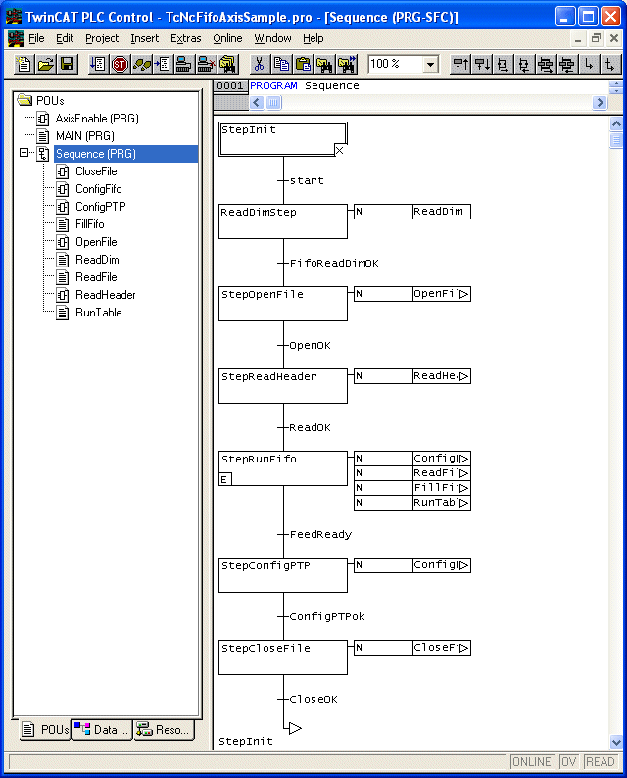Insert alternative branch right icon
Screen dimensions: 627x778
coord(503,65)
